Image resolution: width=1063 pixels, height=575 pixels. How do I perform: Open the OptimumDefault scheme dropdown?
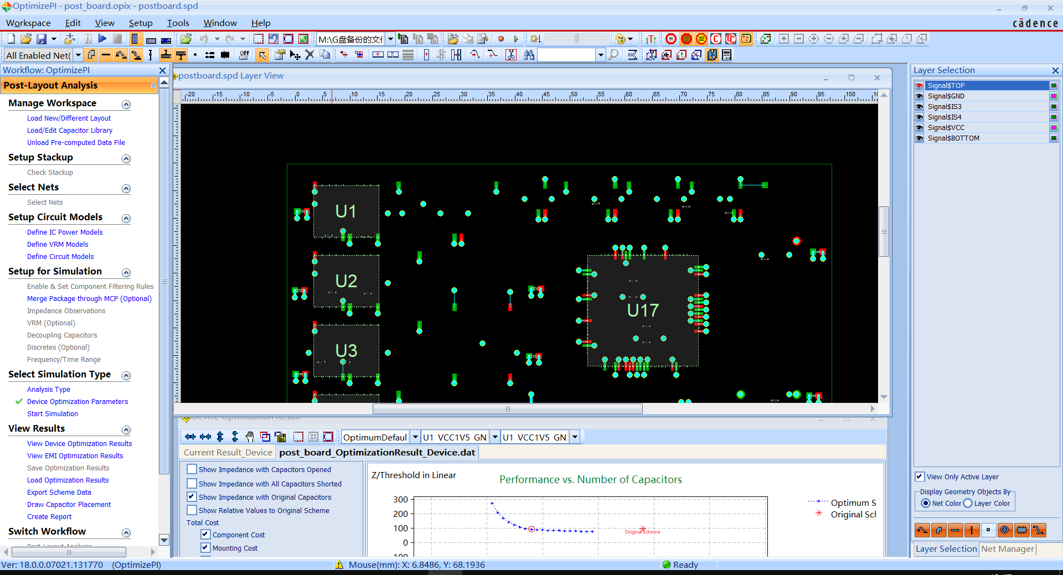(x=415, y=437)
